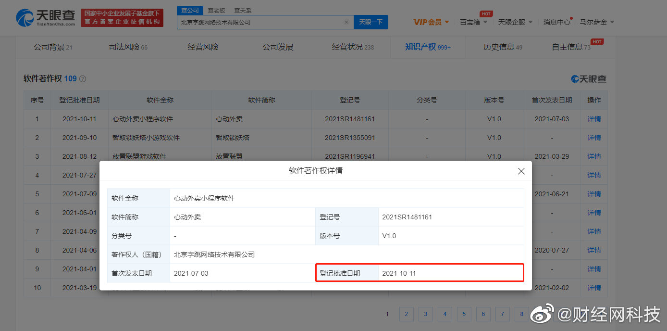This screenshot has height=331, width=667.
Task: Open 详情 link in row 7
Action: pos(594,231)
